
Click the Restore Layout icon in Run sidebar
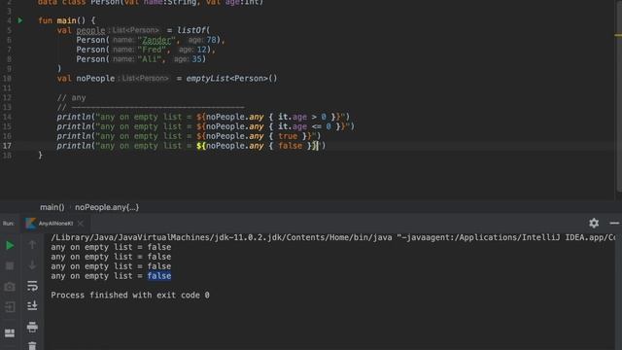tap(10, 332)
